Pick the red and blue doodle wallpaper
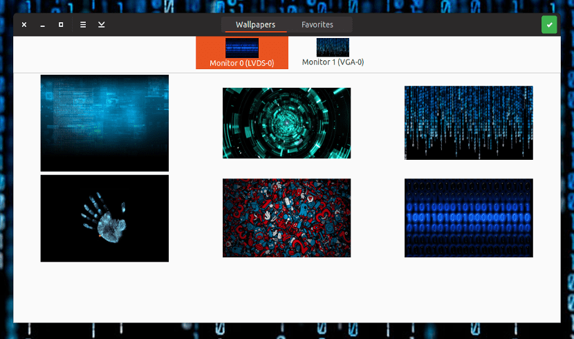This screenshot has width=574, height=339. [x=286, y=218]
